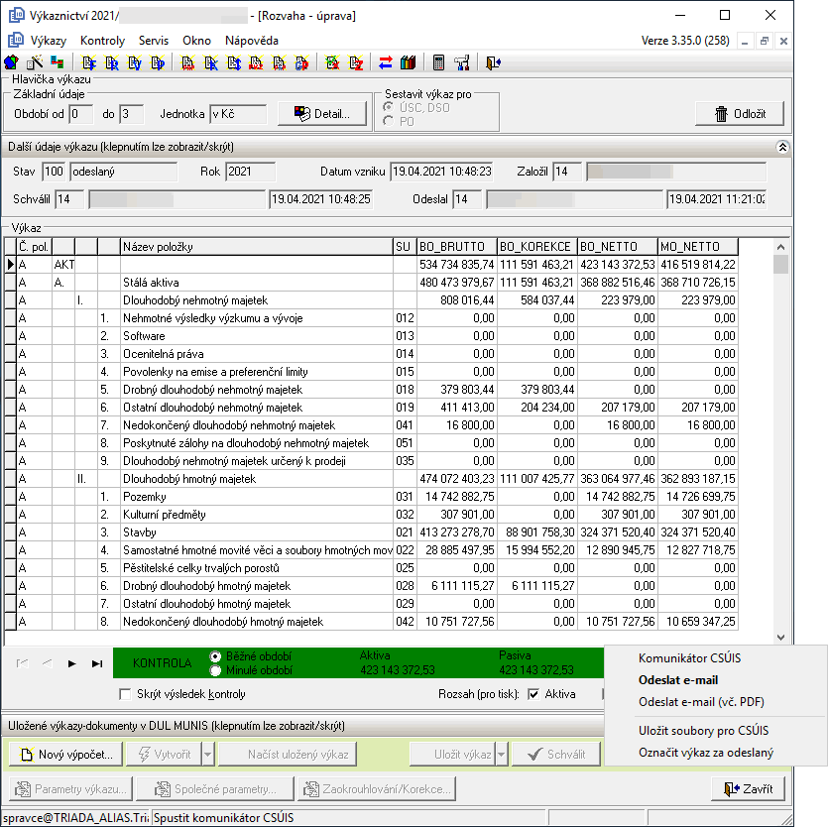Click the calculator icon in the toolbar
This screenshot has height=827, width=828.
point(439,62)
